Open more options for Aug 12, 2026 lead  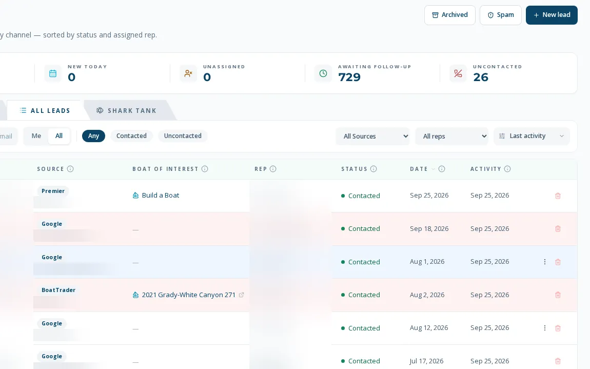[x=544, y=328]
